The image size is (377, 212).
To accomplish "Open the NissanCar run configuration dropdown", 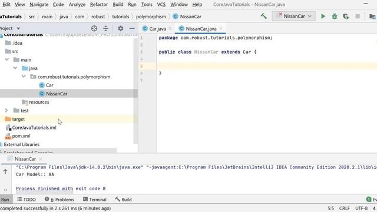I will coord(293,16).
